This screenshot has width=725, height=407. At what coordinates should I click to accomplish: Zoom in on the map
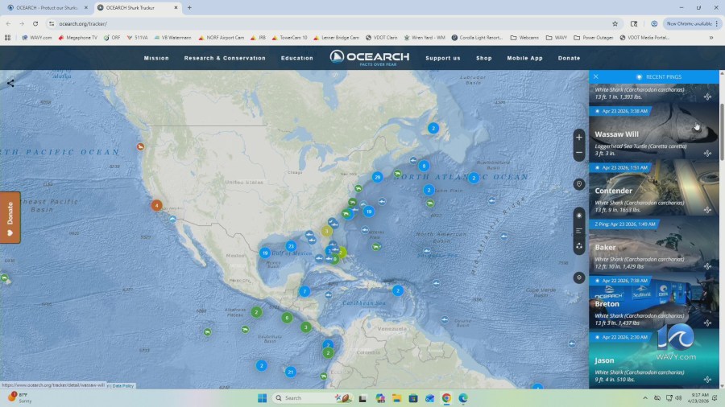[579, 137]
